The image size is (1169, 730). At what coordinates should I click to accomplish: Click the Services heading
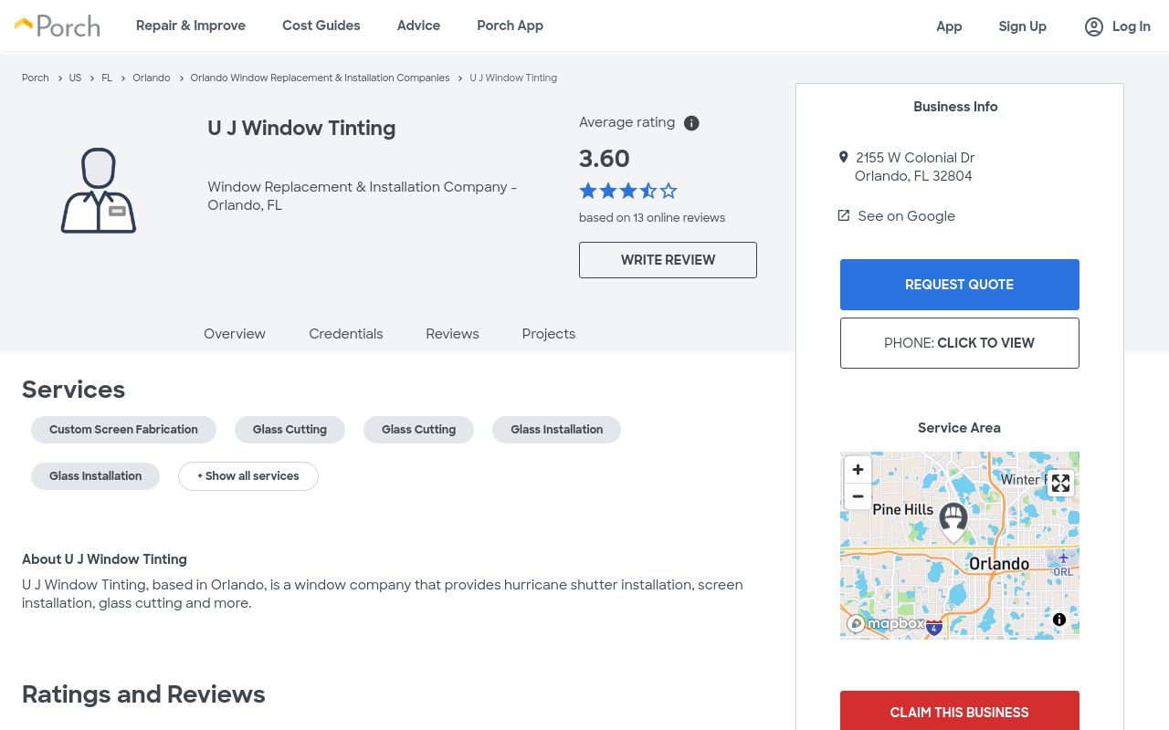[73, 390]
